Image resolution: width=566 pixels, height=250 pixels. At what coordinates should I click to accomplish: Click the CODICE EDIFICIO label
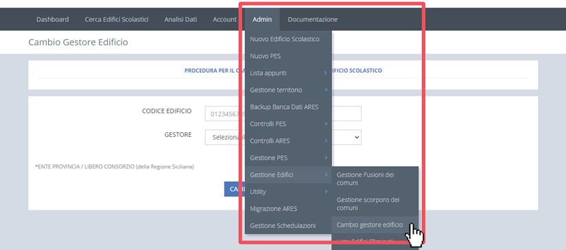[x=167, y=111]
